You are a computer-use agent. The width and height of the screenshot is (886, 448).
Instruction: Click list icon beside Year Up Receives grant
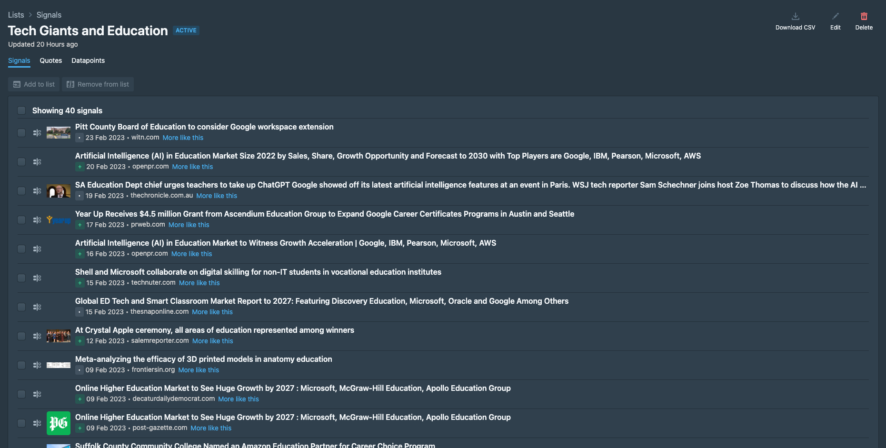pos(37,220)
